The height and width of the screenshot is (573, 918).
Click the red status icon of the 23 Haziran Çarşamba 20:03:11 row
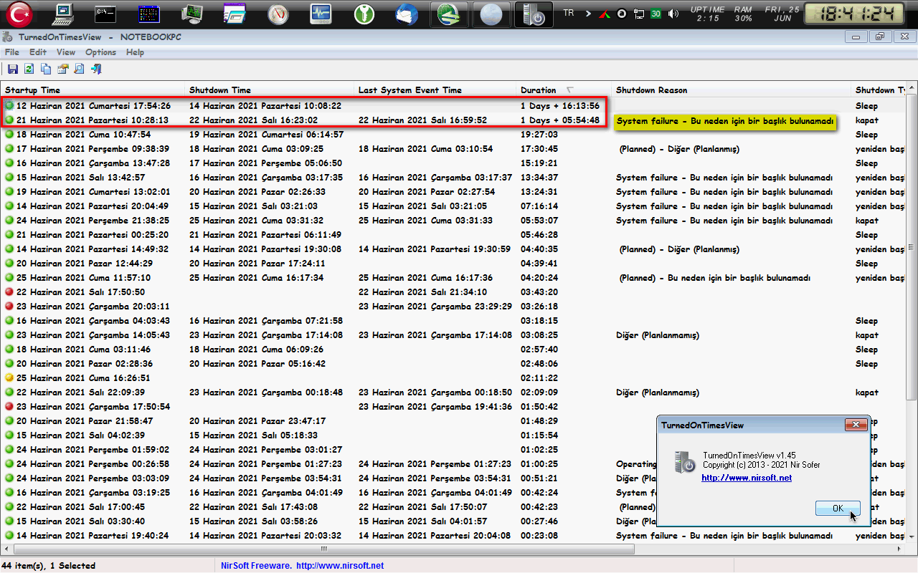pyautogui.click(x=9, y=307)
